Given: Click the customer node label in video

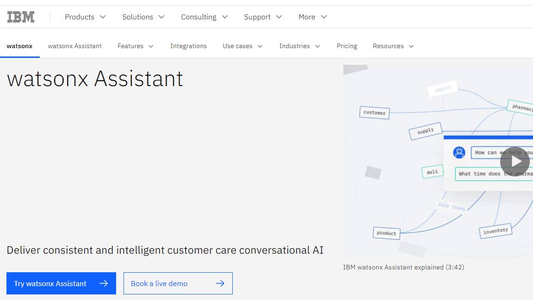Looking at the screenshot, I should [x=374, y=112].
